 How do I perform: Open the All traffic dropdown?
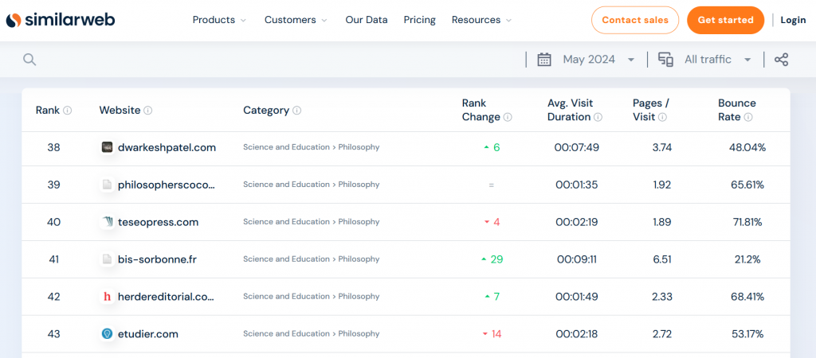tap(718, 59)
